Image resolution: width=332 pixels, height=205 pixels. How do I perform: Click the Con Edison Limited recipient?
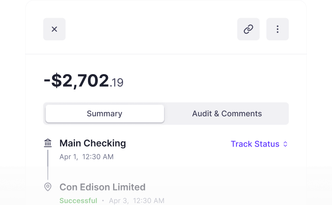pos(103,187)
